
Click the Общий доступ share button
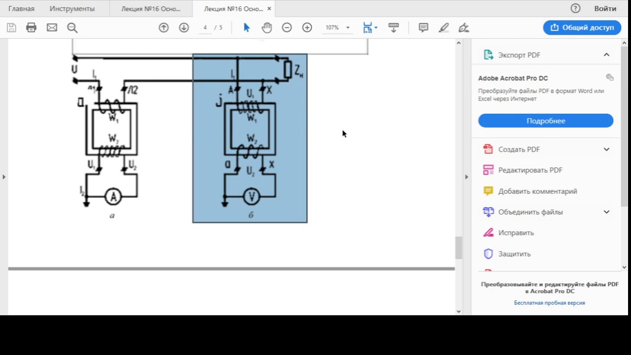pos(582,28)
